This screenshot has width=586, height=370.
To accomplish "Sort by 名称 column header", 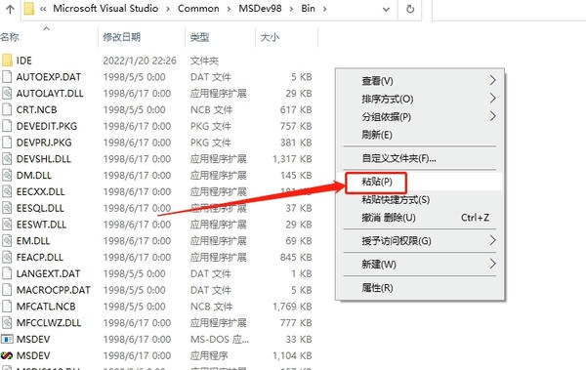I will [x=10, y=37].
